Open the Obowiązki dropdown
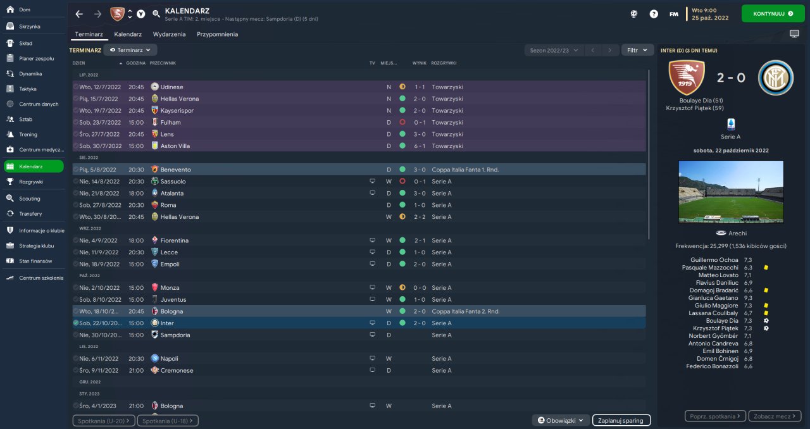The height and width of the screenshot is (429, 810). click(561, 420)
